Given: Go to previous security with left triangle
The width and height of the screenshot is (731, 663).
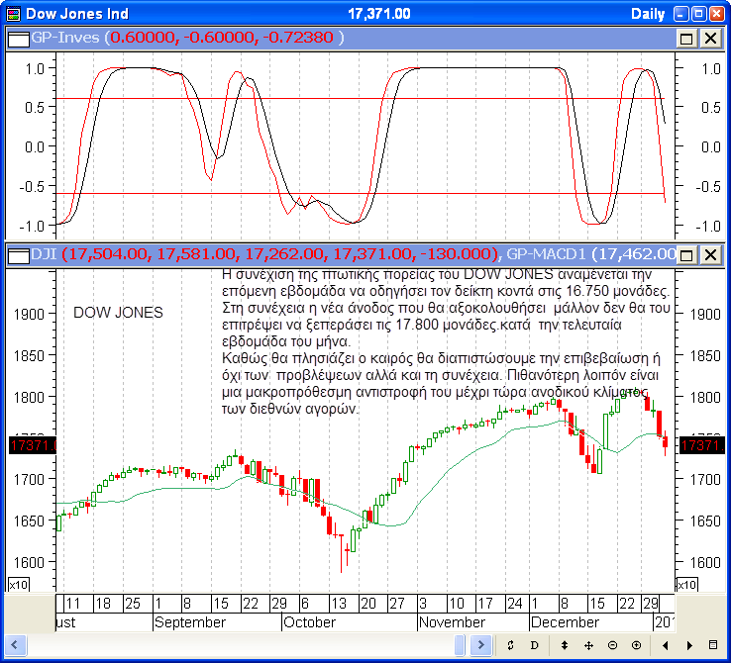Looking at the screenshot, I should click(x=666, y=645).
